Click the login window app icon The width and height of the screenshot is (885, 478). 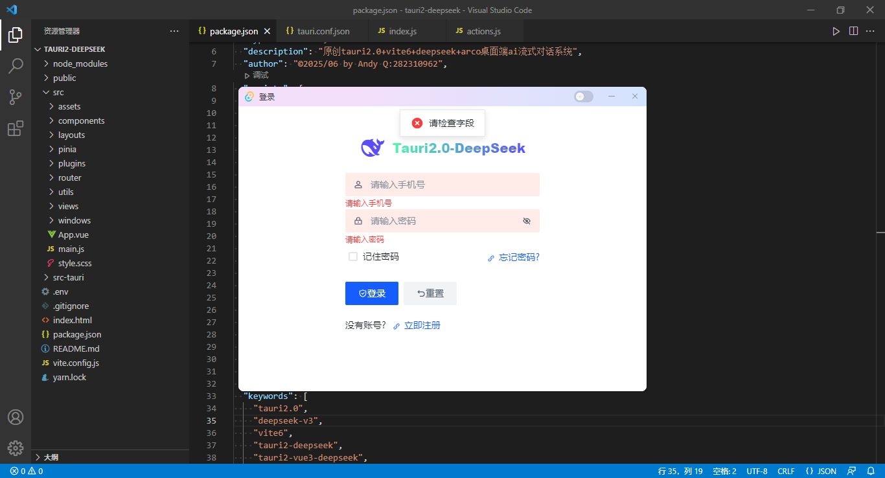[249, 97]
